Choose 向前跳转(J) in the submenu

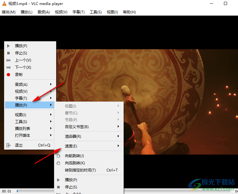coord(89,156)
